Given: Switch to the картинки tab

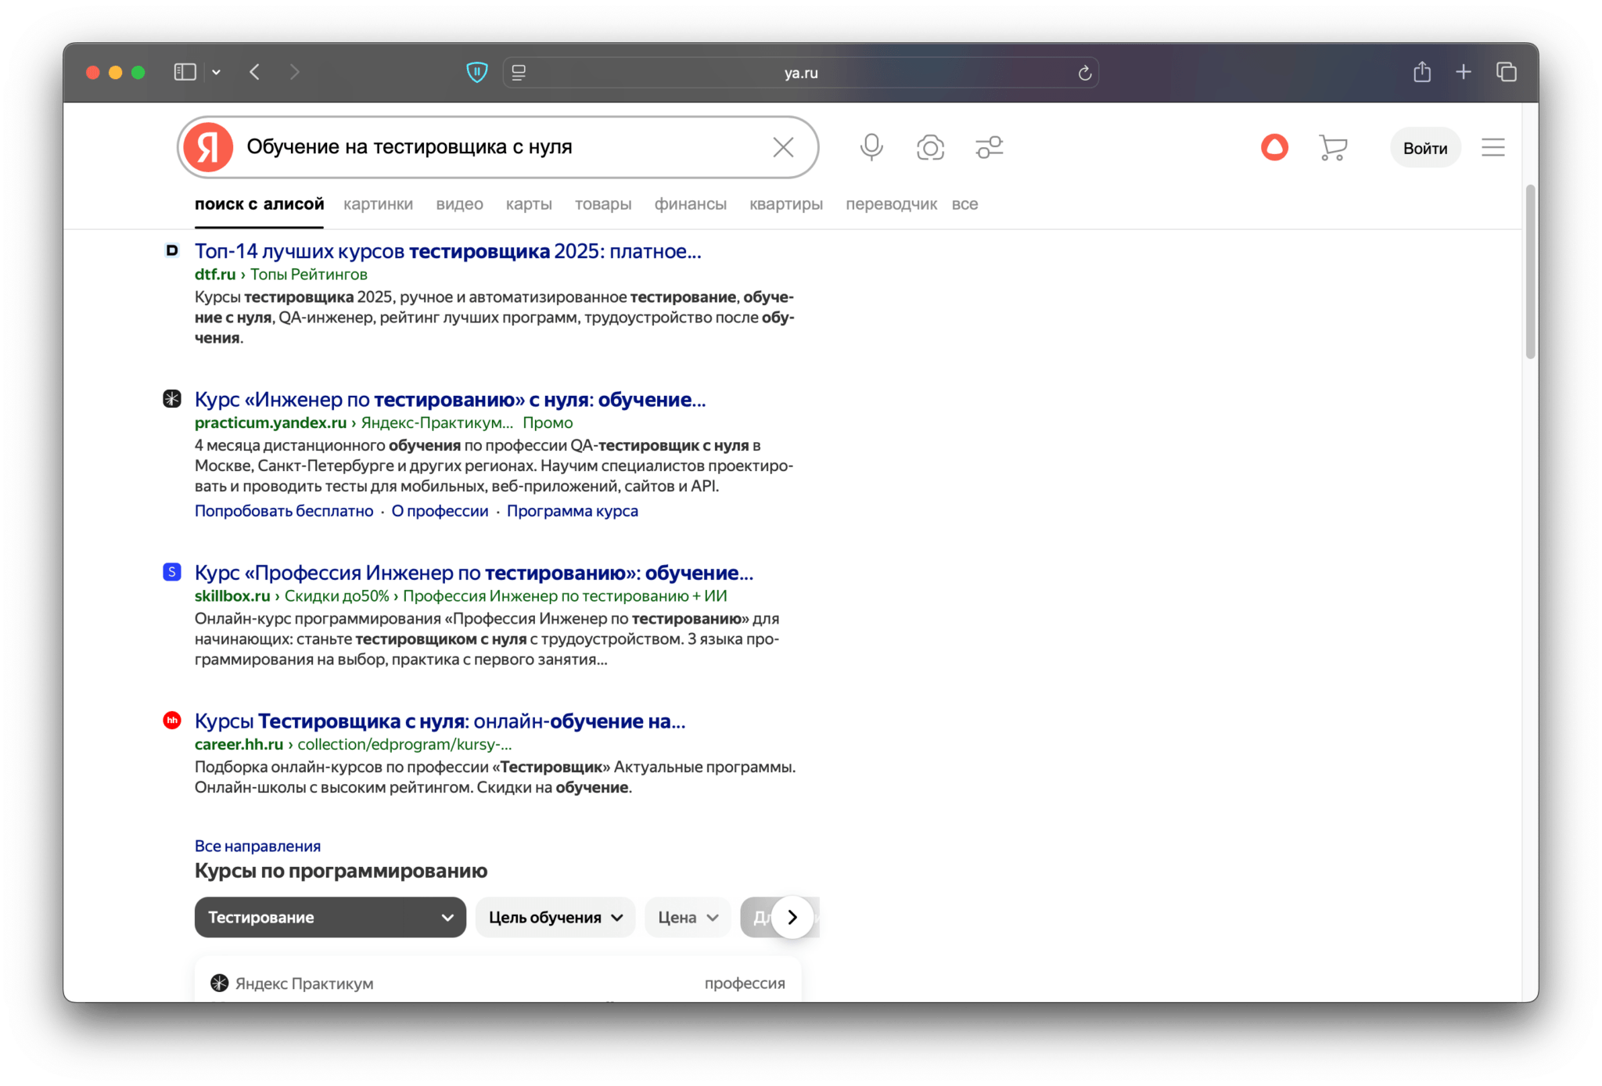Looking at the screenshot, I should [x=378, y=204].
